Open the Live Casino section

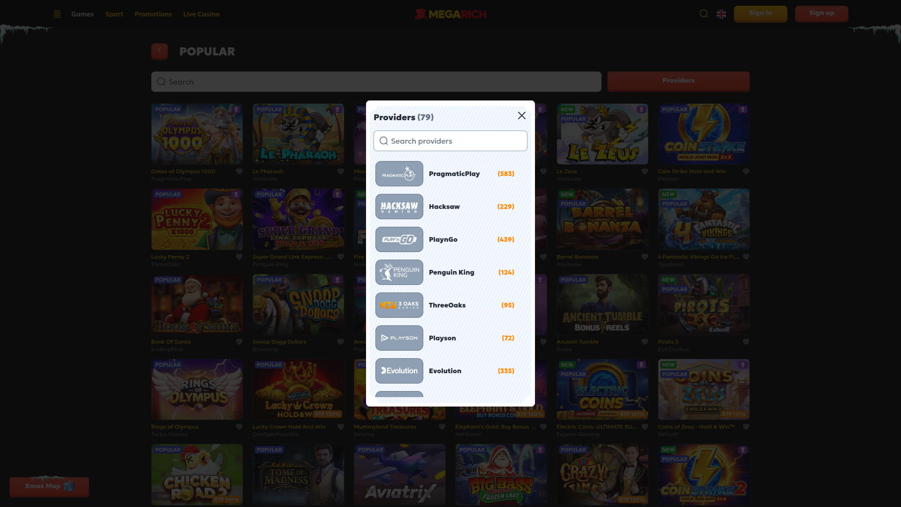(201, 14)
